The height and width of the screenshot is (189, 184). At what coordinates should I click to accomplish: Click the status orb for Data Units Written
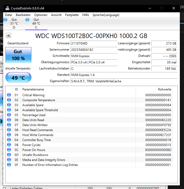coord(9,125)
